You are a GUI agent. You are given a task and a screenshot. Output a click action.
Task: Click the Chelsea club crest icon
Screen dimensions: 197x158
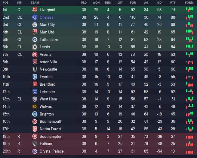tap(35, 17)
